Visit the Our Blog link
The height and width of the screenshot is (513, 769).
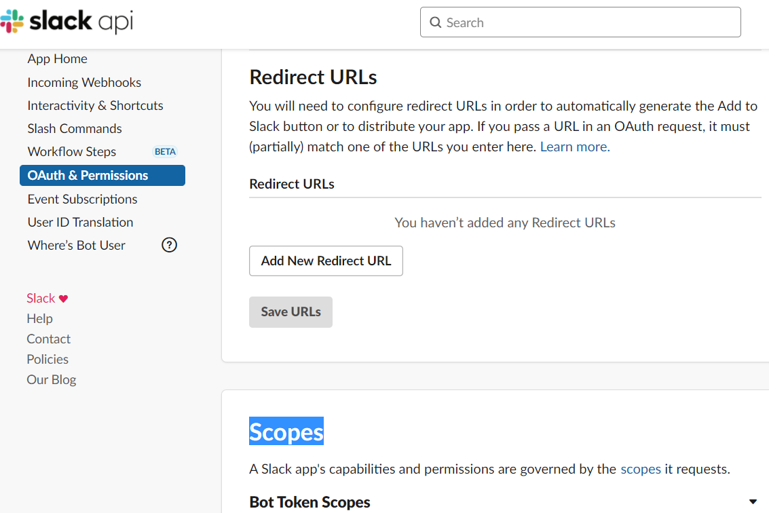(52, 380)
